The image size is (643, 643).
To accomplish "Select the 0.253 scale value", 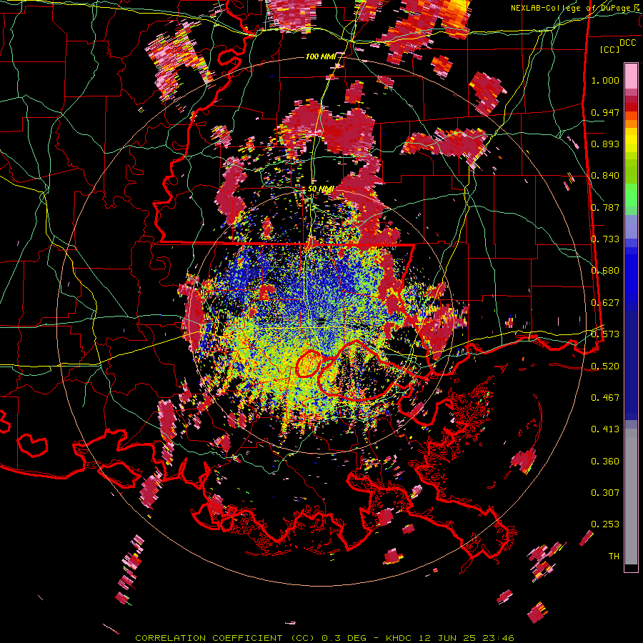I will click(605, 524).
